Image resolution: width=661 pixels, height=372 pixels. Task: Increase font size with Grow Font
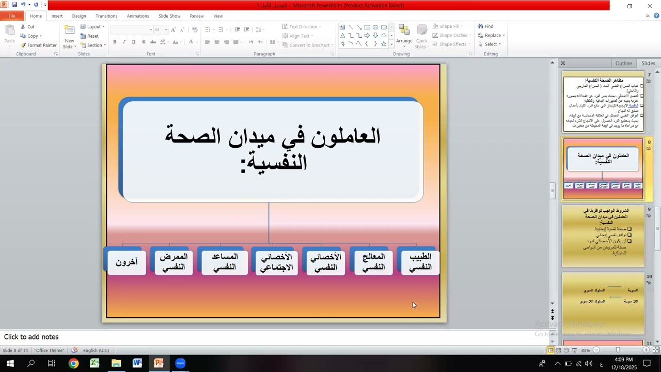pyautogui.click(x=173, y=29)
